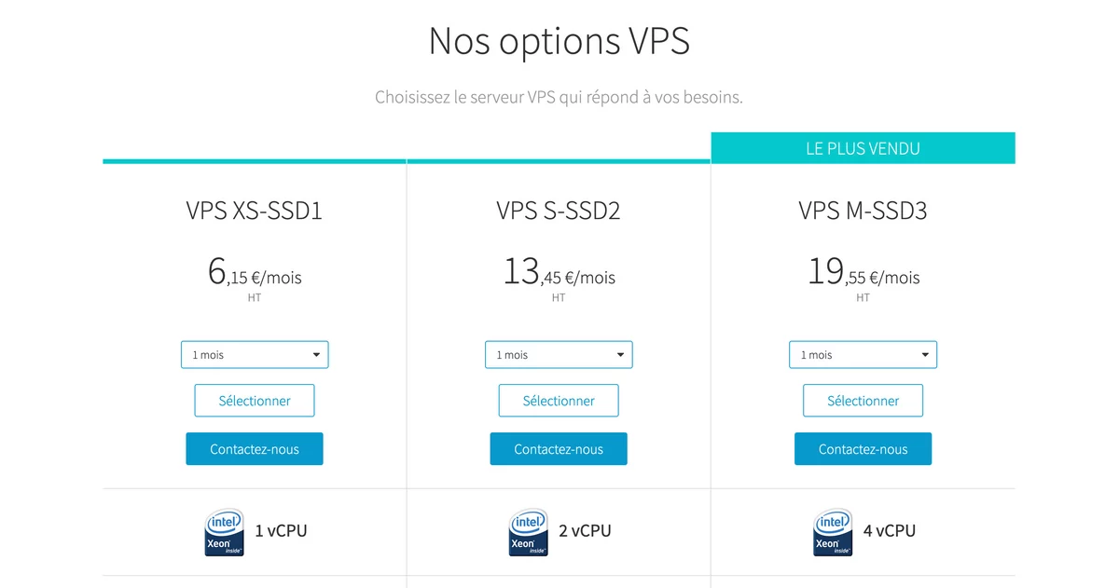The width and height of the screenshot is (1119, 588).
Task: Click the 6,15 €/mois price
Action: coord(255,272)
